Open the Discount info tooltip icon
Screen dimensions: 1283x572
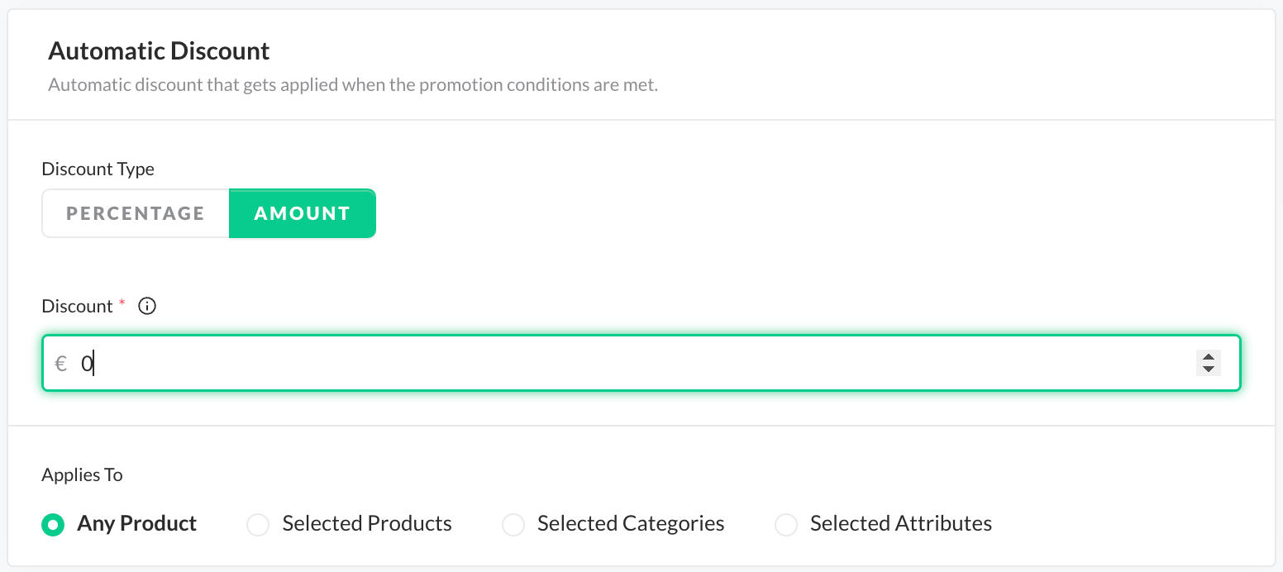[x=147, y=307]
